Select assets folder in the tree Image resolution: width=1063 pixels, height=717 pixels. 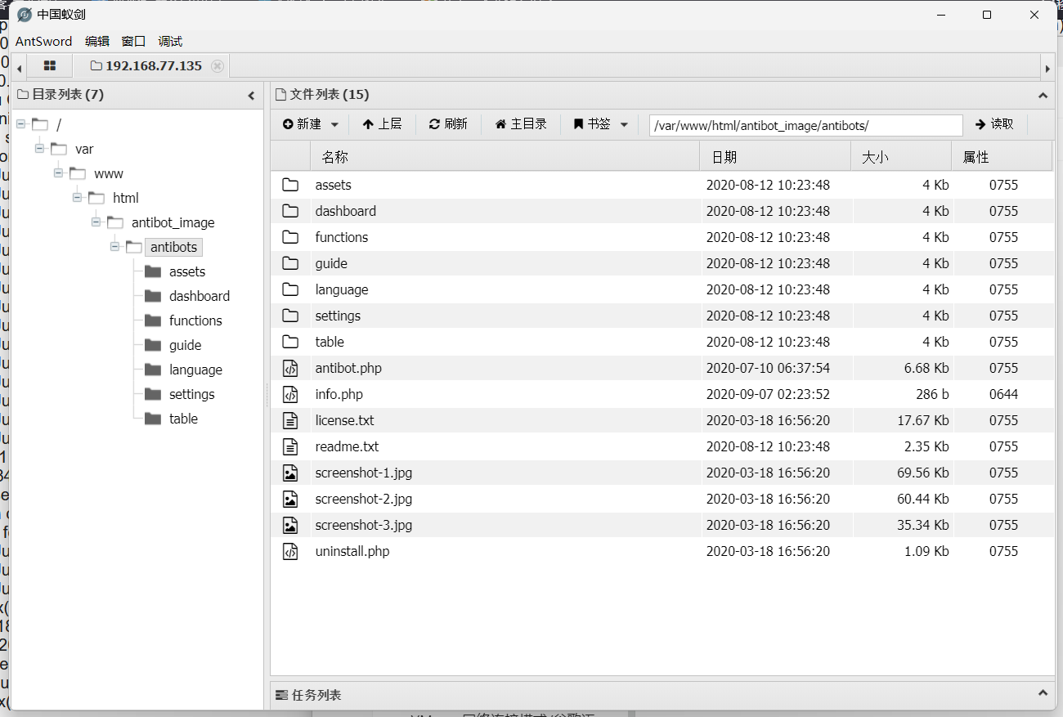click(187, 271)
